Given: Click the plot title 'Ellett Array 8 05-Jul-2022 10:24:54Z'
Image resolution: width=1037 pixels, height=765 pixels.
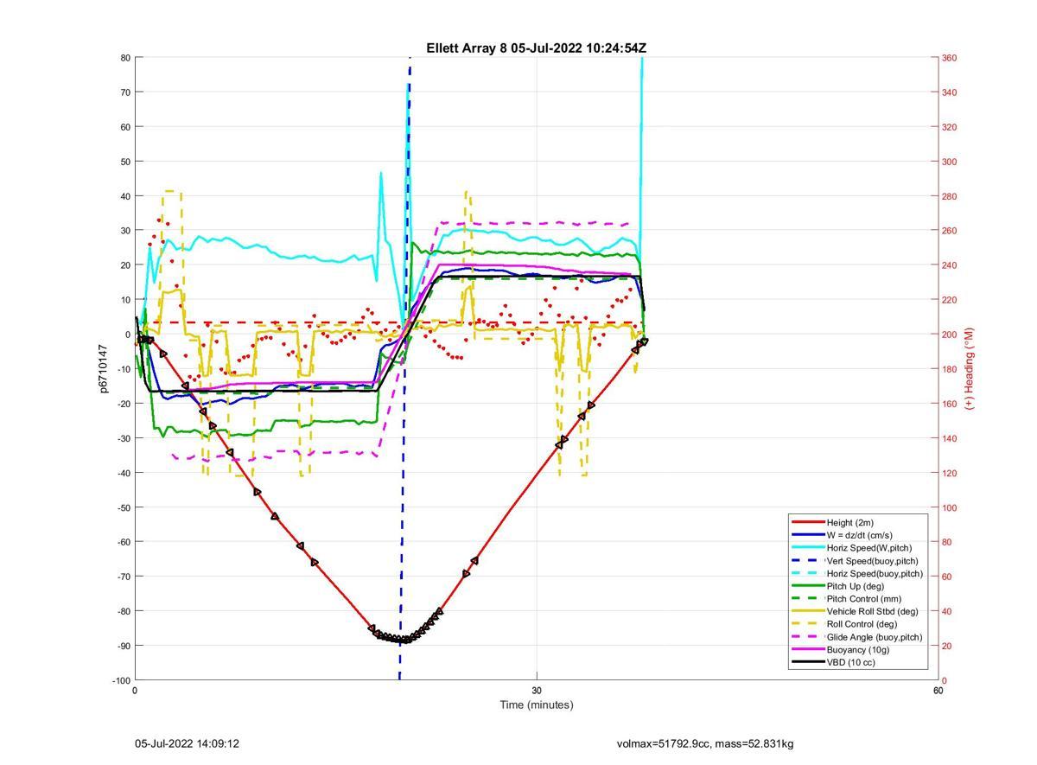Looking at the screenshot, I should [536, 48].
